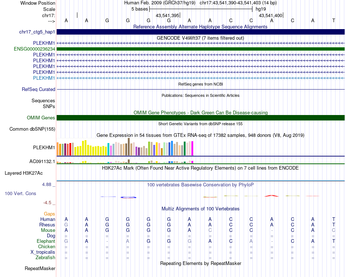
Task: Select the Elephant species alignment label
Action: [46, 241]
